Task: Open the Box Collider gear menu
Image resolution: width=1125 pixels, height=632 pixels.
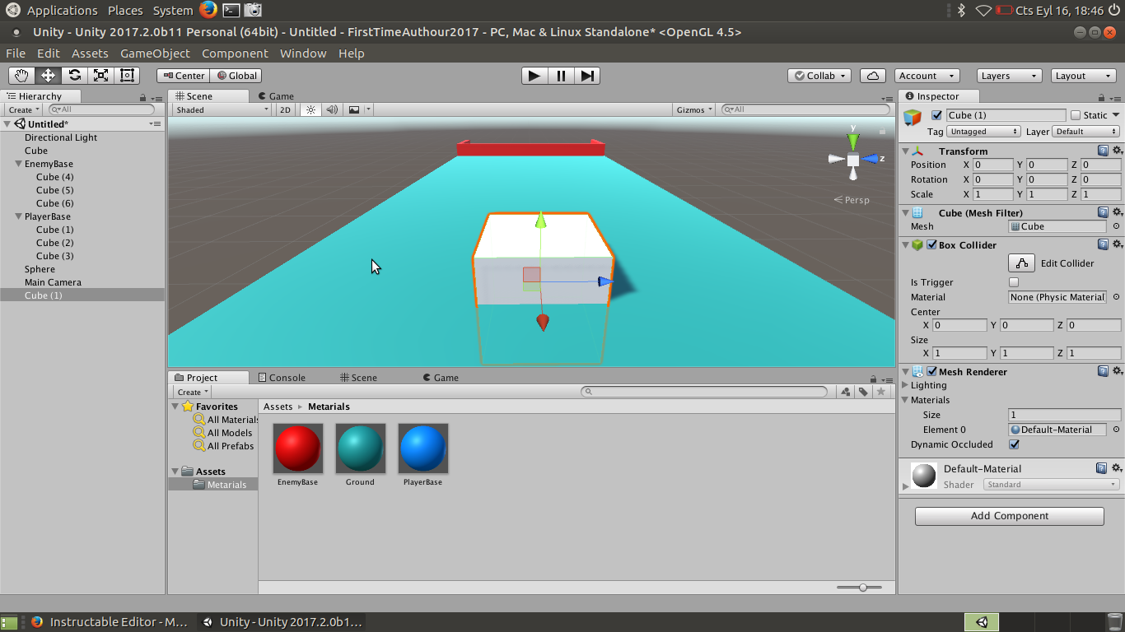Action: [1117, 244]
